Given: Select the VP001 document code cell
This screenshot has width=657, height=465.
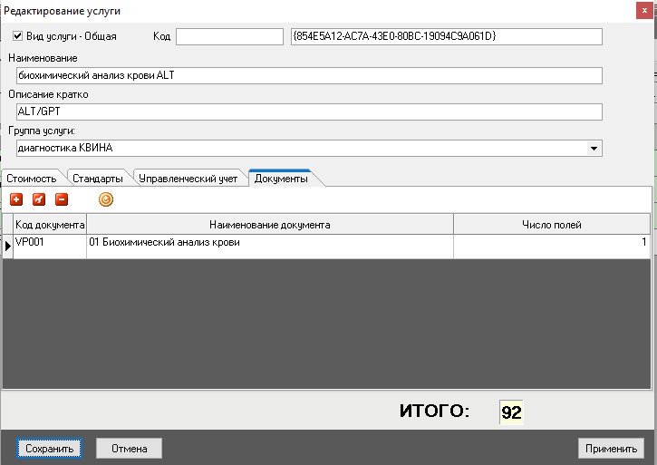Looking at the screenshot, I should 50,247.
